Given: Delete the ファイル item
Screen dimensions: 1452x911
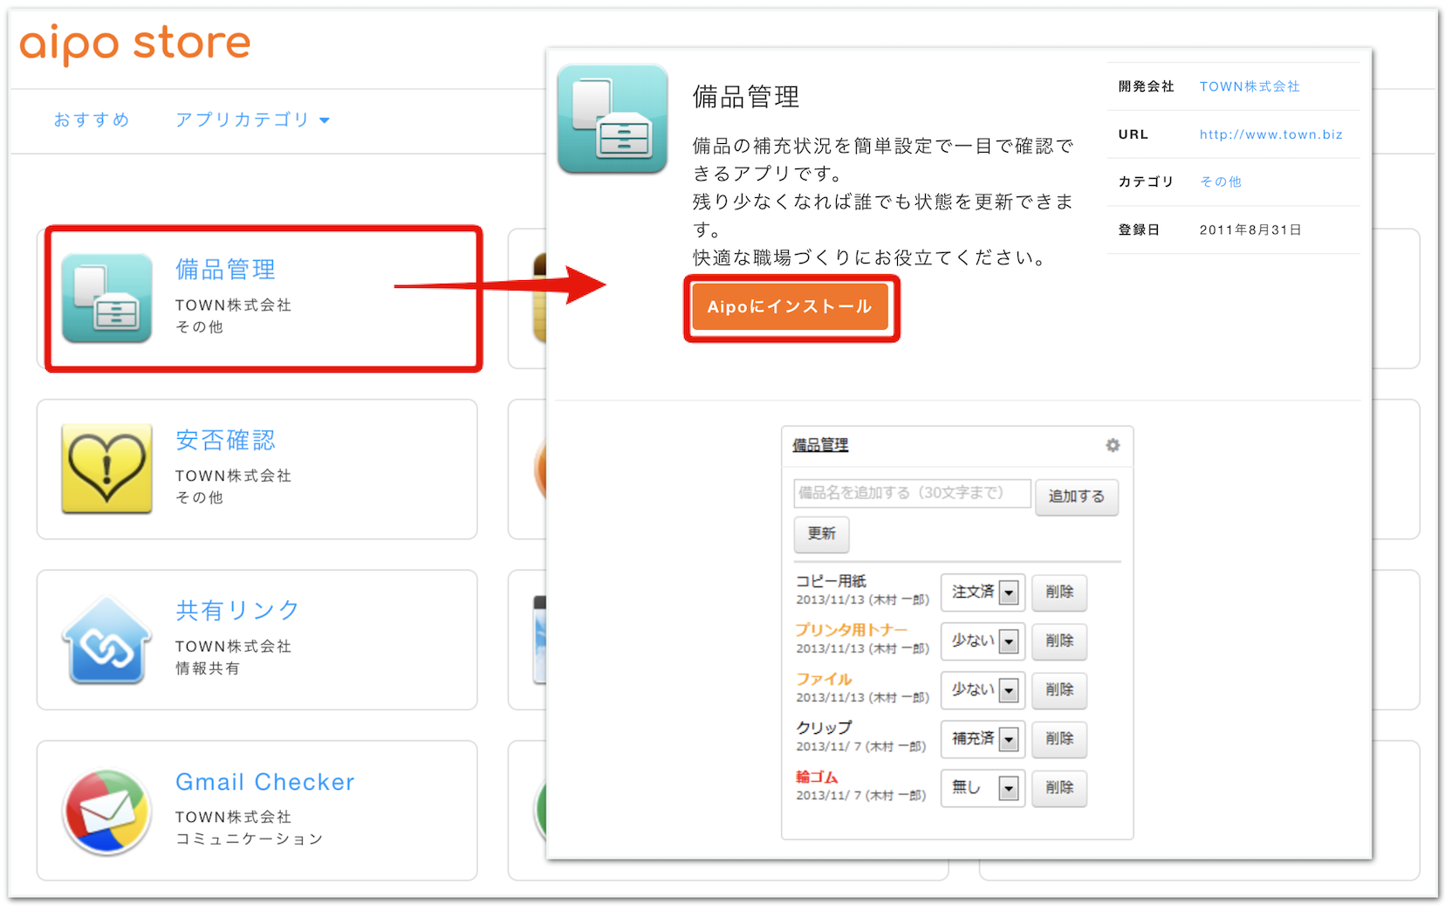Looking at the screenshot, I should coord(1059,690).
